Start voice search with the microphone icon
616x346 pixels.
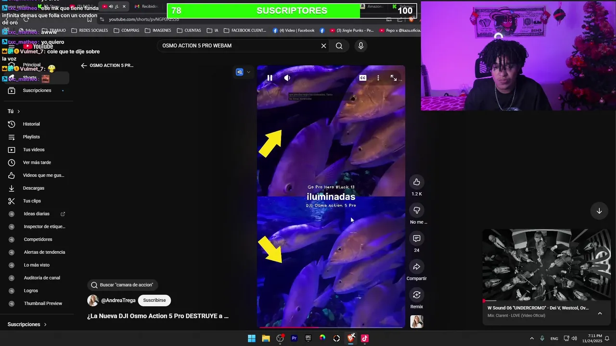361,46
